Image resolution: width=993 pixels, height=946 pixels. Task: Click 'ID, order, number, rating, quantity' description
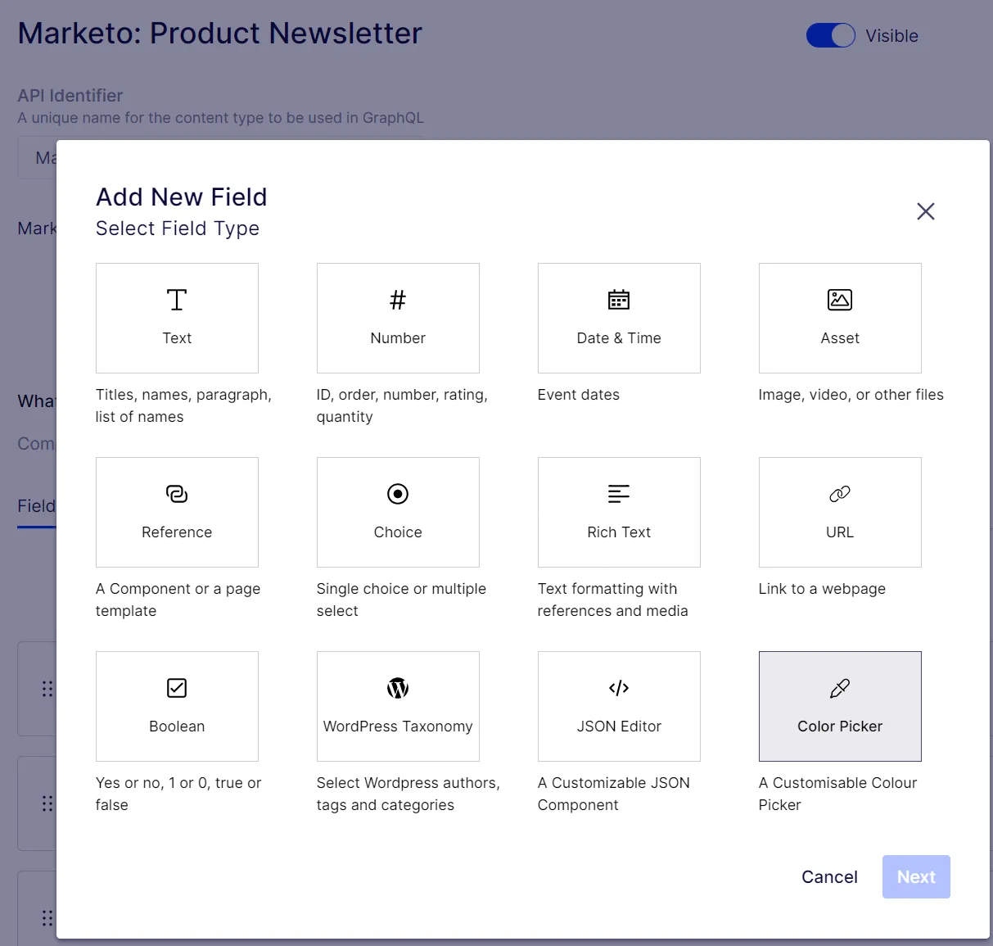pos(402,405)
